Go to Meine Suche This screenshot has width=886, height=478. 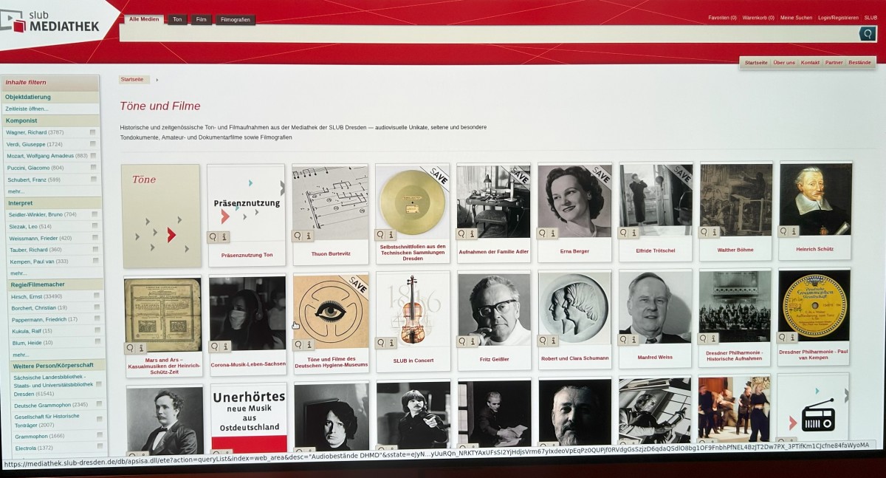[x=796, y=18]
